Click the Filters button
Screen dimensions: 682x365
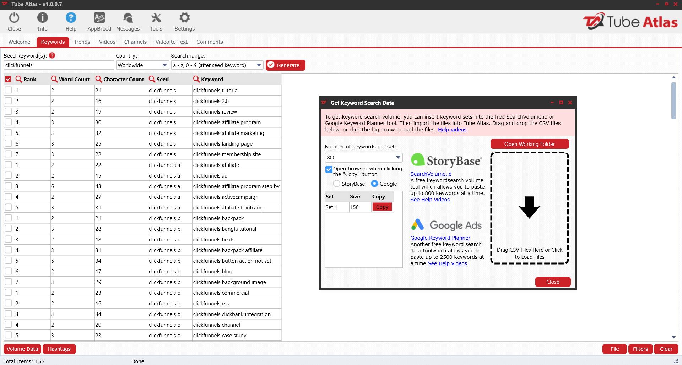click(x=640, y=349)
